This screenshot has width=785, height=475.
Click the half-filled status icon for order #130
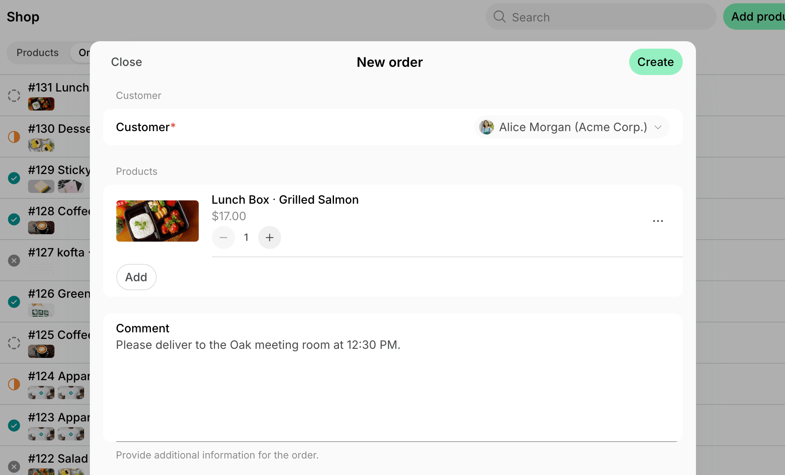[14, 137]
